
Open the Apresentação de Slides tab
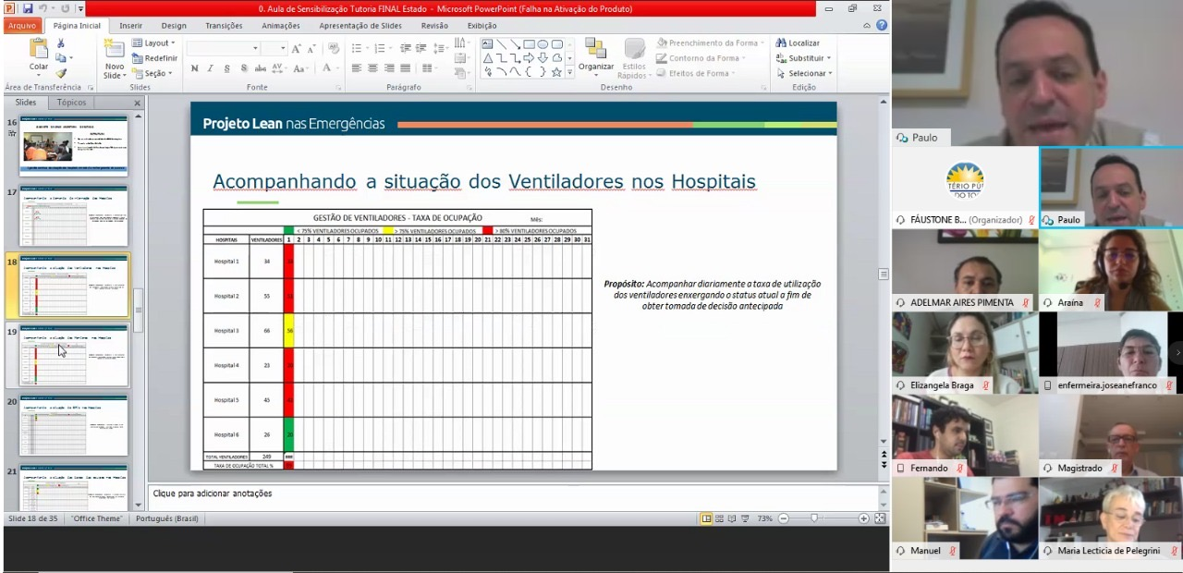[360, 26]
